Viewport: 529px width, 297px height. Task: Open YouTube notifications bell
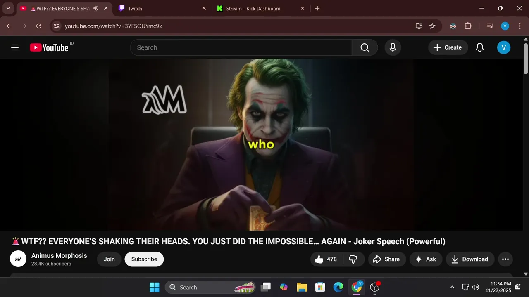tap(480, 47)
